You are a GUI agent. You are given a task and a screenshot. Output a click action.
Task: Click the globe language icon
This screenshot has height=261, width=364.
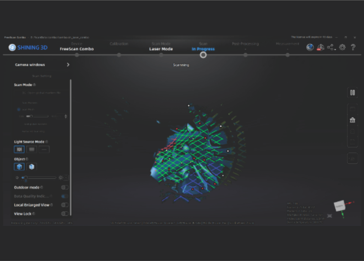click(310, 47)
